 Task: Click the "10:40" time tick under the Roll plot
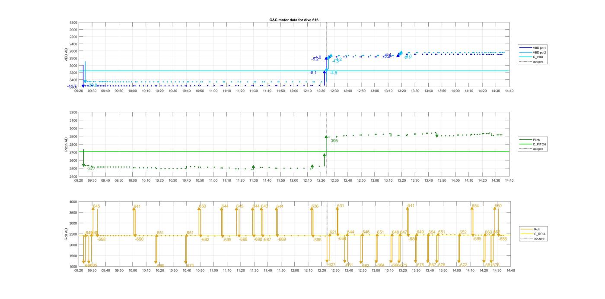pos(186,271)
